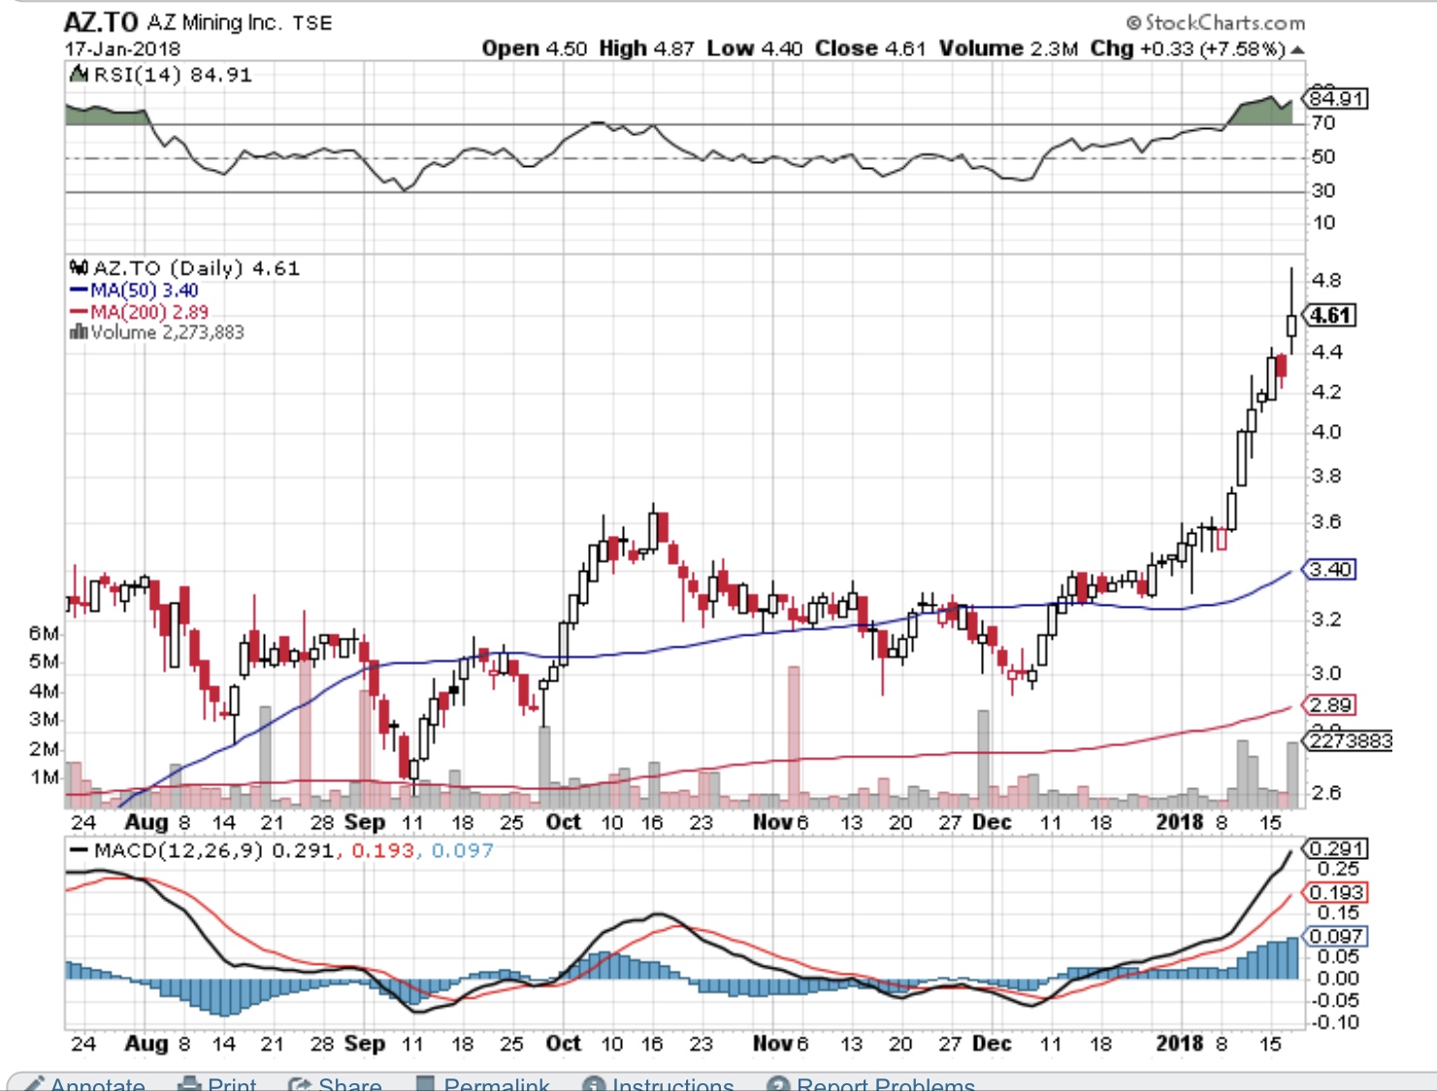1437x1091 pixels.
Task: Click the Volume 2.3M header value
Action: point(1008,49)
